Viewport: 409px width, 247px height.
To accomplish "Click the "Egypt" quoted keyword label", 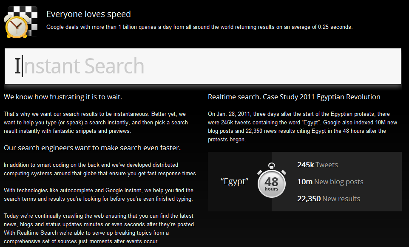I will coord(234,181).
